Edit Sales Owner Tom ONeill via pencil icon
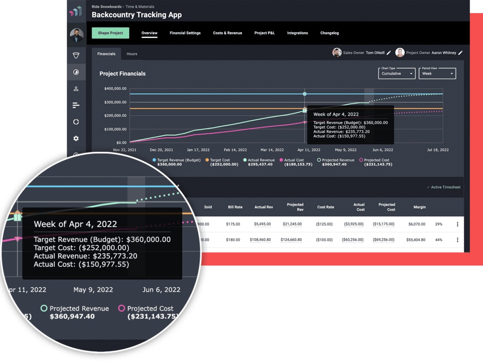Viewport: 483px width, 361px height. pos(389,52)
